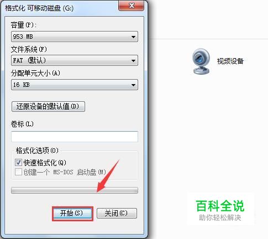Click the arrow of the file system combo
This screenshot has height=239, width=268.
[x=133, y=60]
